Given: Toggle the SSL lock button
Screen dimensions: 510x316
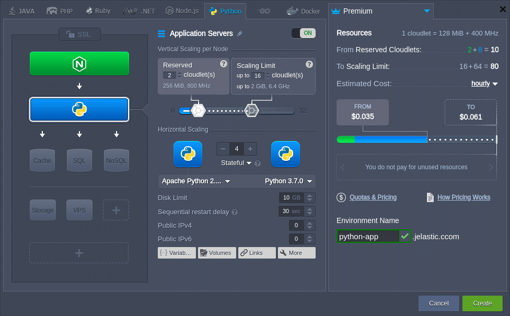Looking at the screenshot, I should [x=79, y=34].
